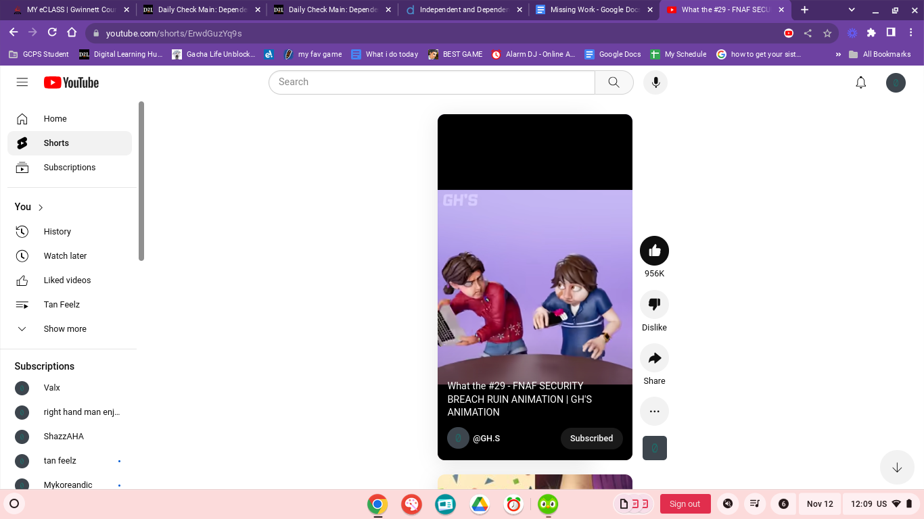Toggle the Subscribed button for @GH.S
Image resolution: width=924 pixels, height=519 pixels.
(x=591, y=438)
